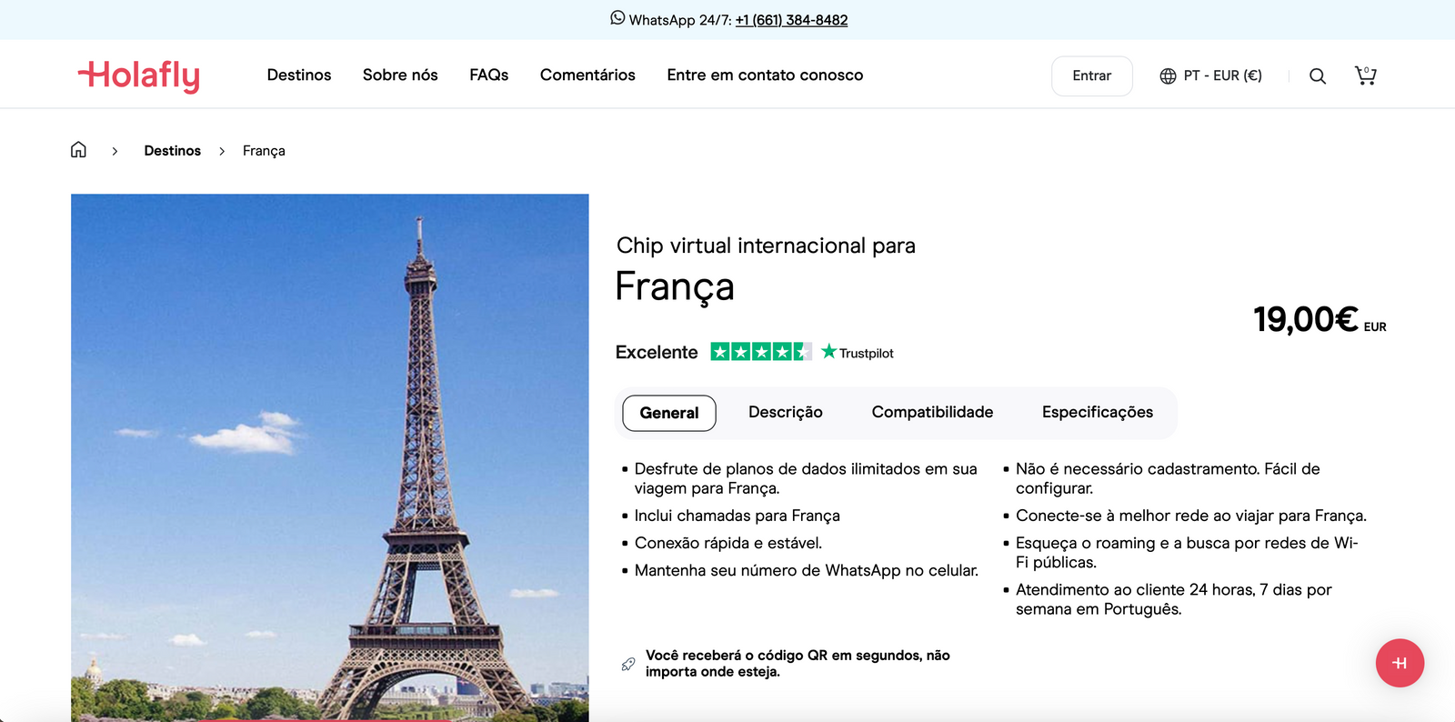
Task: Go to Sobre nós in navigation
Action: [x=400, y=75]
